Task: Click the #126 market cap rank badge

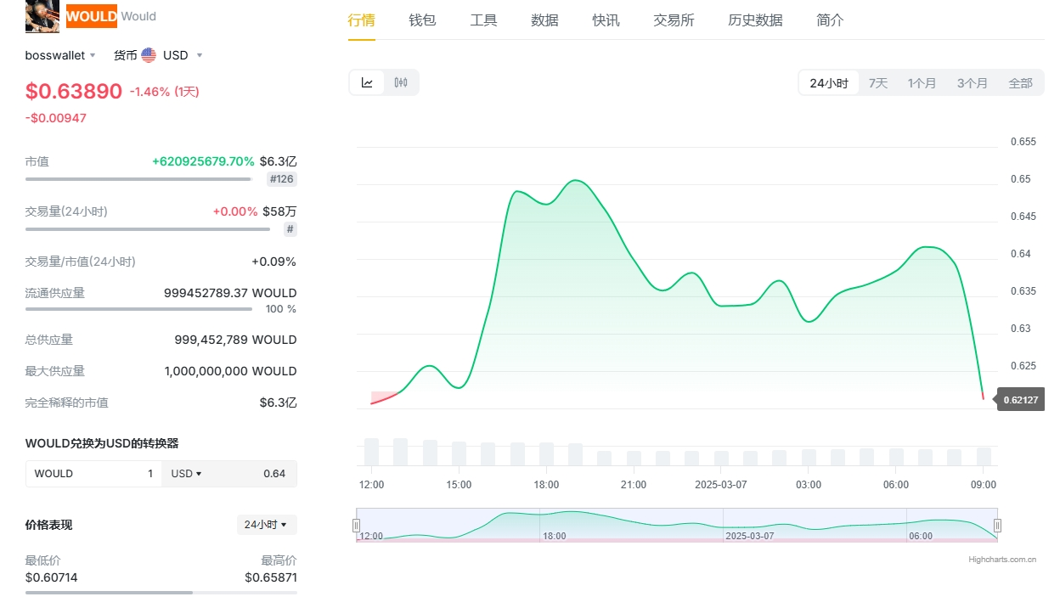Action: click(x=282, y=179)
